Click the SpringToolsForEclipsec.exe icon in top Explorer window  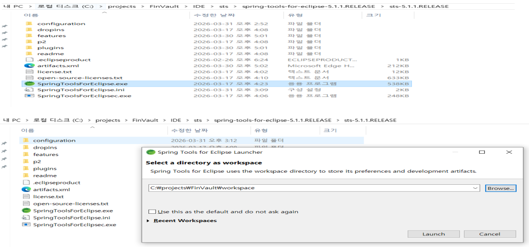coord(30,96)
